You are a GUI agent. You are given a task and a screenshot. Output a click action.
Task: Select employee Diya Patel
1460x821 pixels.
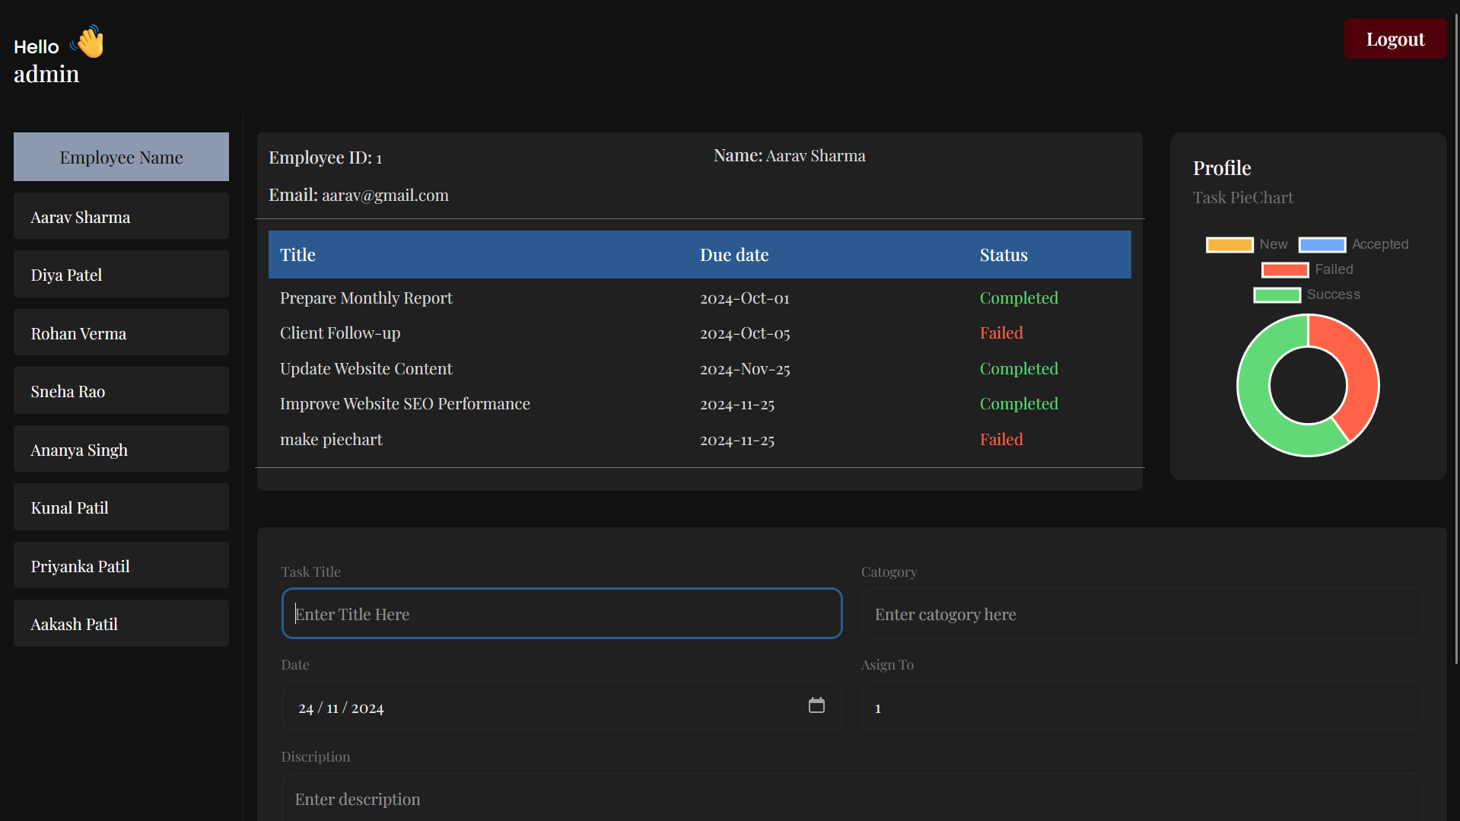pos(121,274)
